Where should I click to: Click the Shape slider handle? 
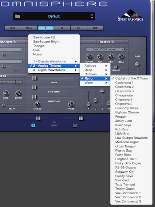coord(34,78)
